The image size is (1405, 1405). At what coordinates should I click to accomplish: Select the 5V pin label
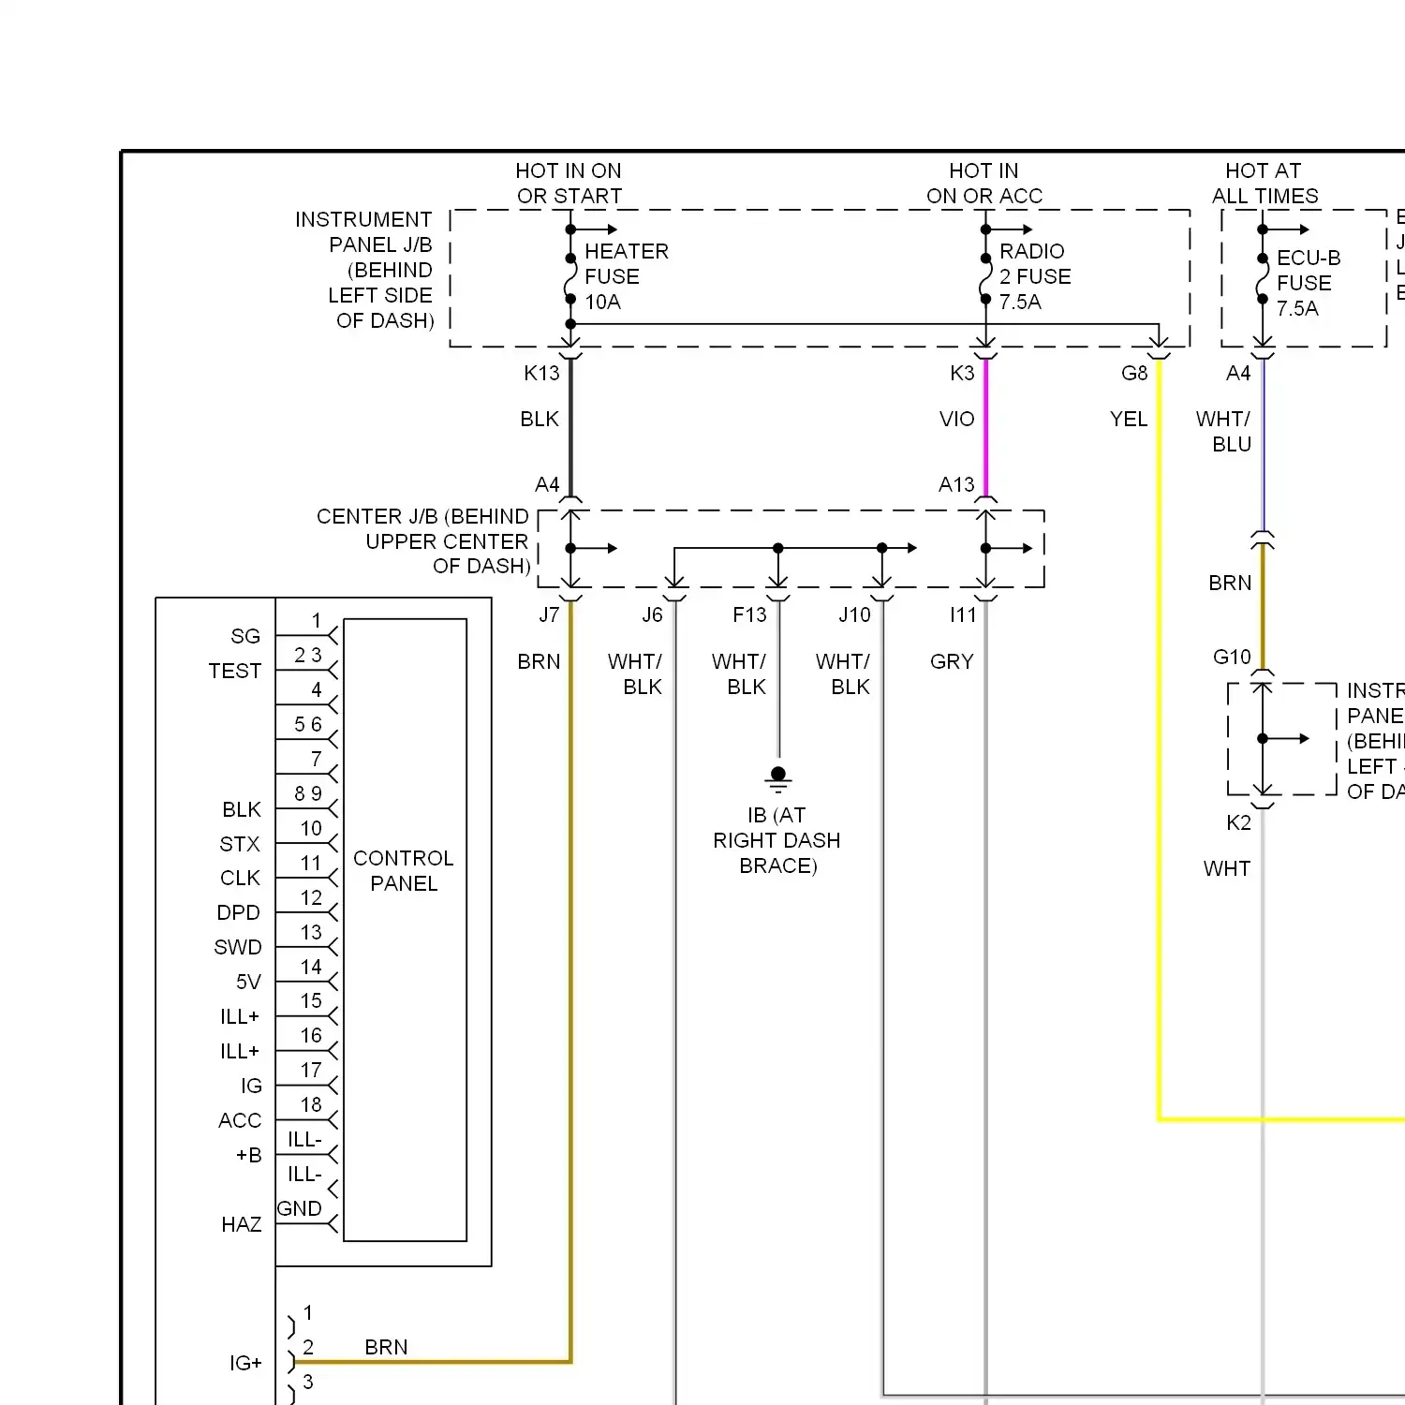coord(248,982)
